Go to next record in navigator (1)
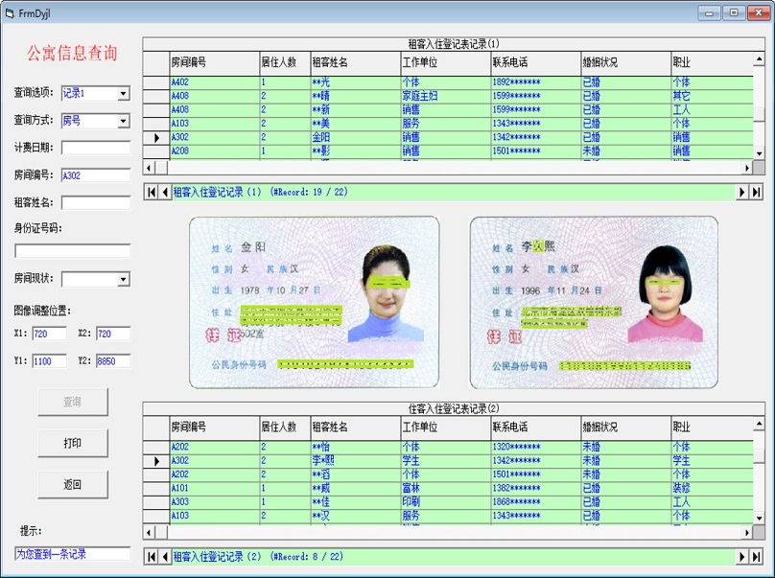The height and width of the screenshot is (578, 775). (741, 192)
